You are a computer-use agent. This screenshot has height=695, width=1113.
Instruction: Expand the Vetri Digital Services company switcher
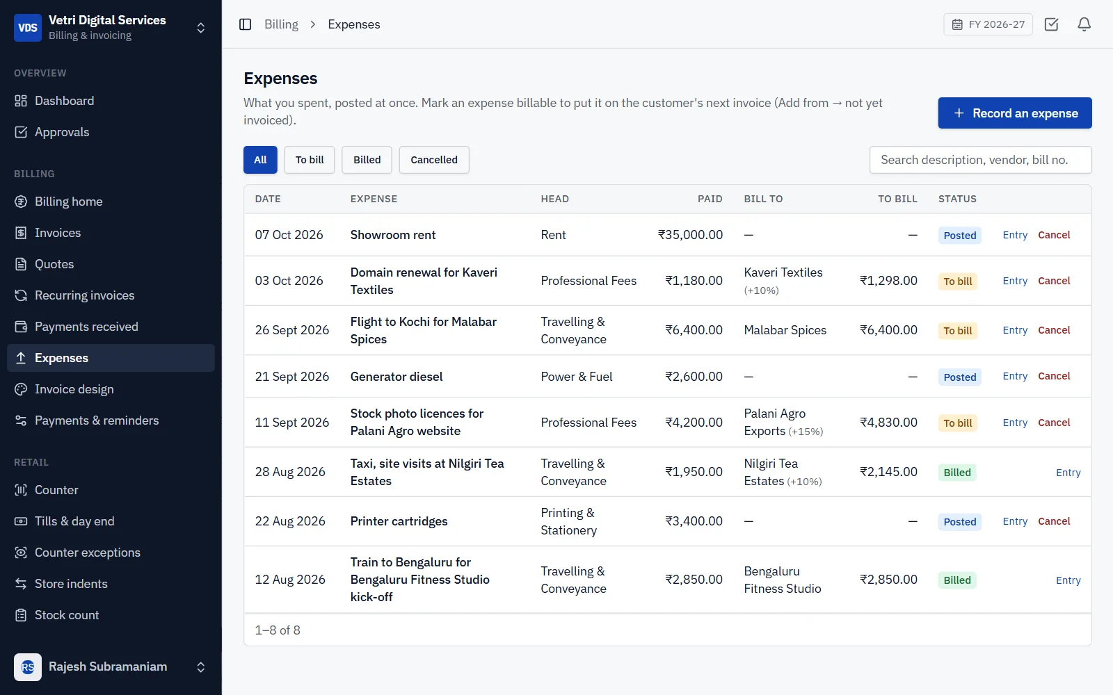coord(111,28)
